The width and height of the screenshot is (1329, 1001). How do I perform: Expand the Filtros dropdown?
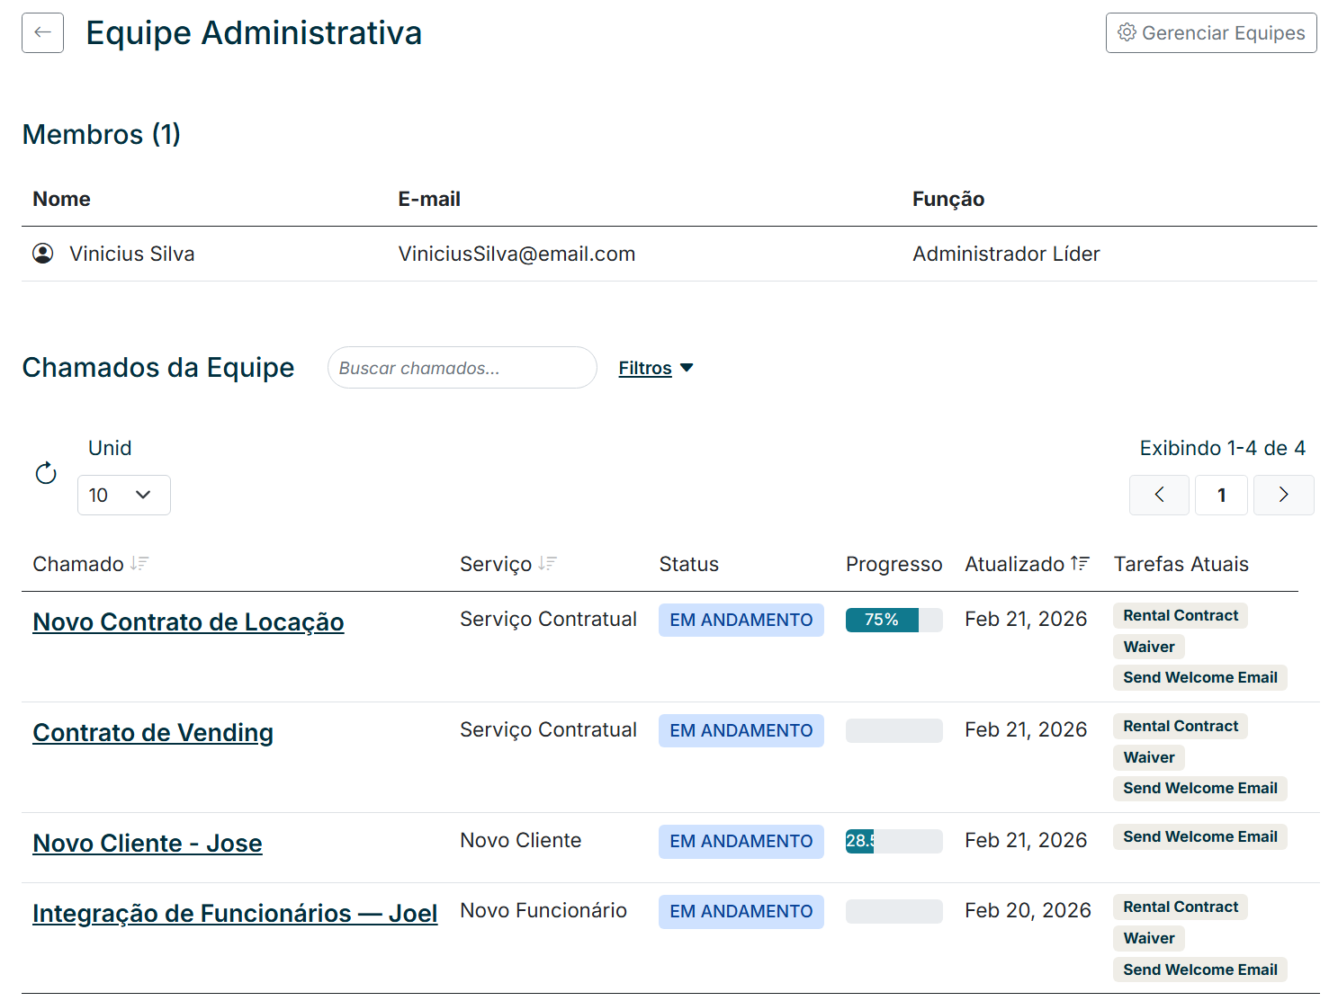[655, 368]
